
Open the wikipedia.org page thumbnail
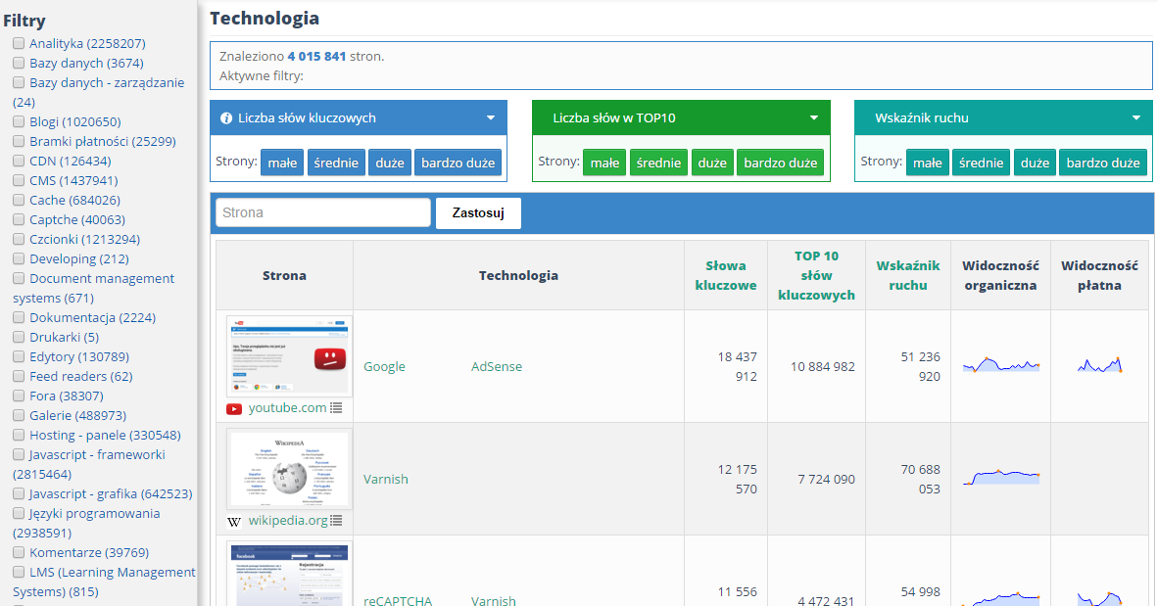(x=290, y=470)
